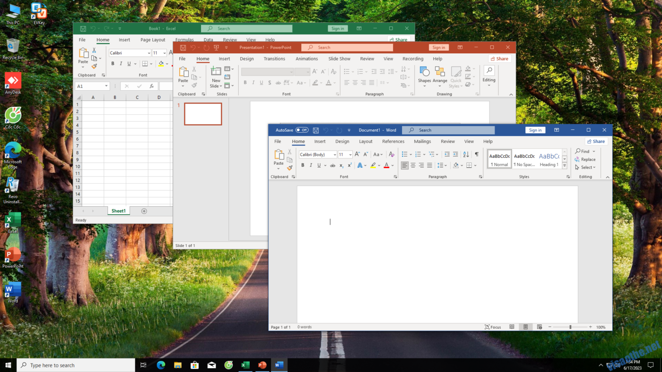Screen dimensions: 662x372
Task: Apply Heading 1 style in Word
Action: pos(549,159)
